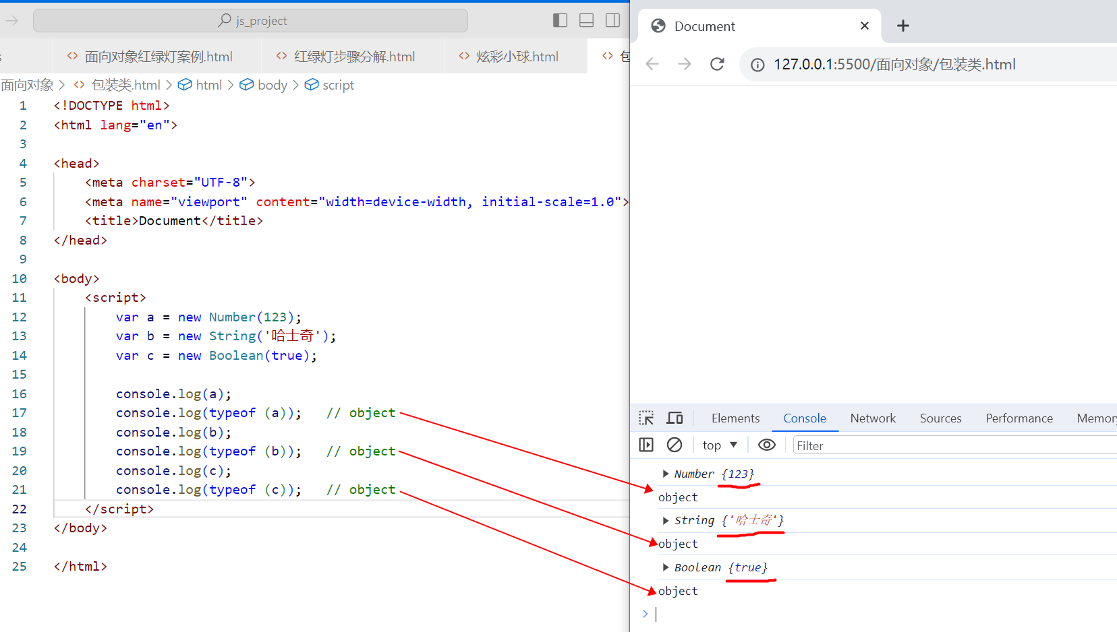This screenshot has height=632, width=1117.
Task: Click the first 'object' console output row
Action: [x=678, y=497]
